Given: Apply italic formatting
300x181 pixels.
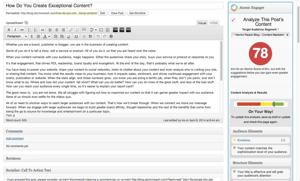Looking at the screenshot, I should pos(15,30).
